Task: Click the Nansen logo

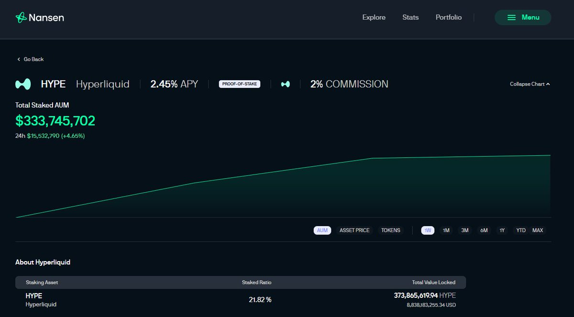Action: click(x=40, y=18)
